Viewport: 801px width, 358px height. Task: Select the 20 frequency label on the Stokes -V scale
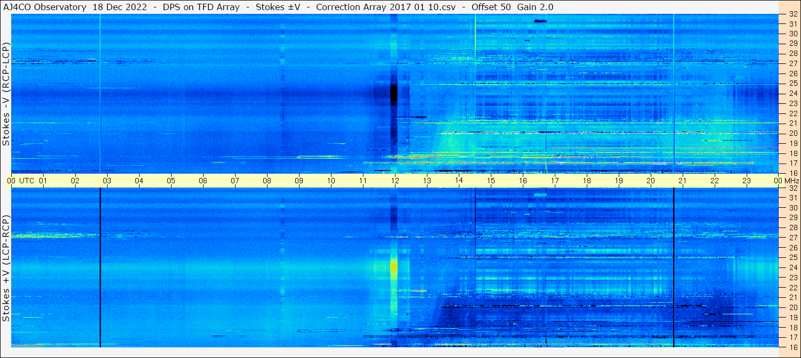tap(792, 133)
